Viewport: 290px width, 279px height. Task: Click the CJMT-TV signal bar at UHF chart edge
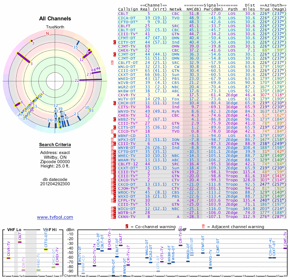[285, 248]
